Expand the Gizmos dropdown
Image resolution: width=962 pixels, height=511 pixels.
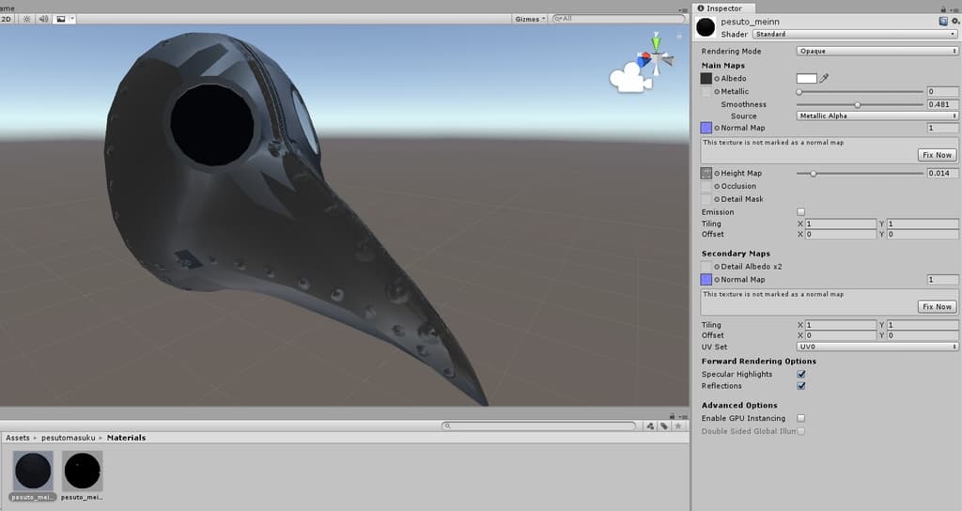530,19
